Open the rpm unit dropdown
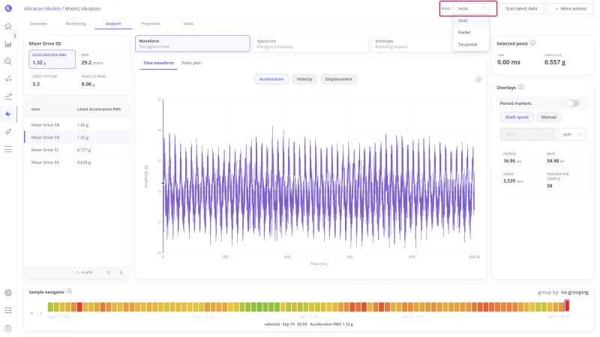Image resolution: width=600 pixels, height=337 pixels. (x=571, y=134)
